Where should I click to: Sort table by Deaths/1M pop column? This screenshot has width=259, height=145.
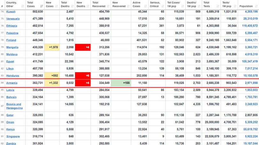(194, 4)
